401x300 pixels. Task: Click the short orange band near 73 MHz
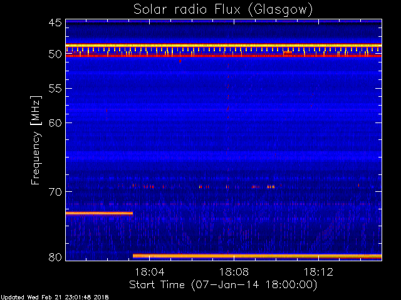[100, 214]
